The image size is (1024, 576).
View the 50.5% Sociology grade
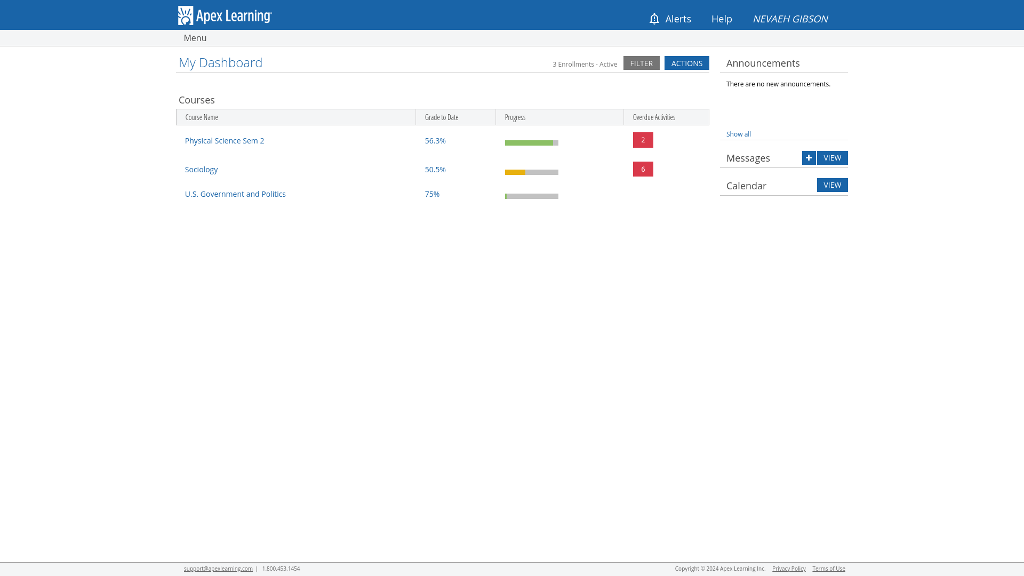(x=435, y=170)
